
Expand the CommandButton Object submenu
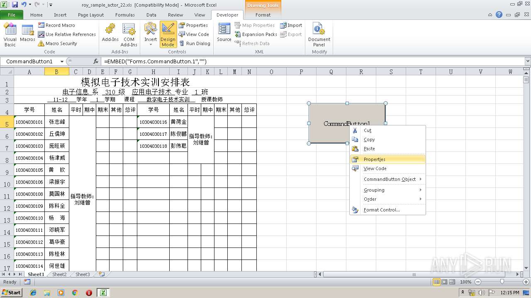(388, 179)
